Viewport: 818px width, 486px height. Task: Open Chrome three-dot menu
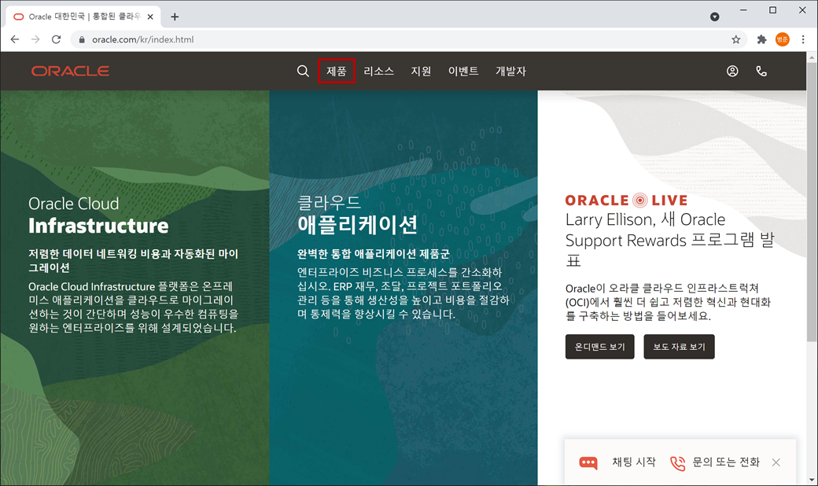(x=803, y=39)
